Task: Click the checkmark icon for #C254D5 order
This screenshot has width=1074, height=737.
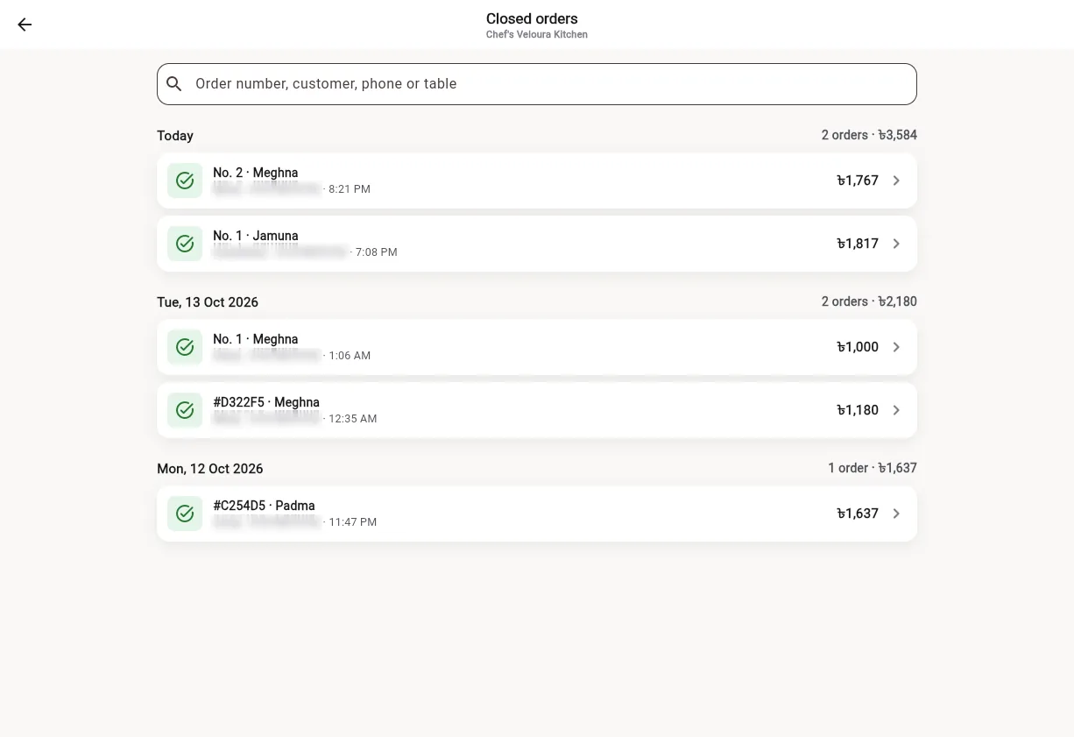Action: point(185,514)
